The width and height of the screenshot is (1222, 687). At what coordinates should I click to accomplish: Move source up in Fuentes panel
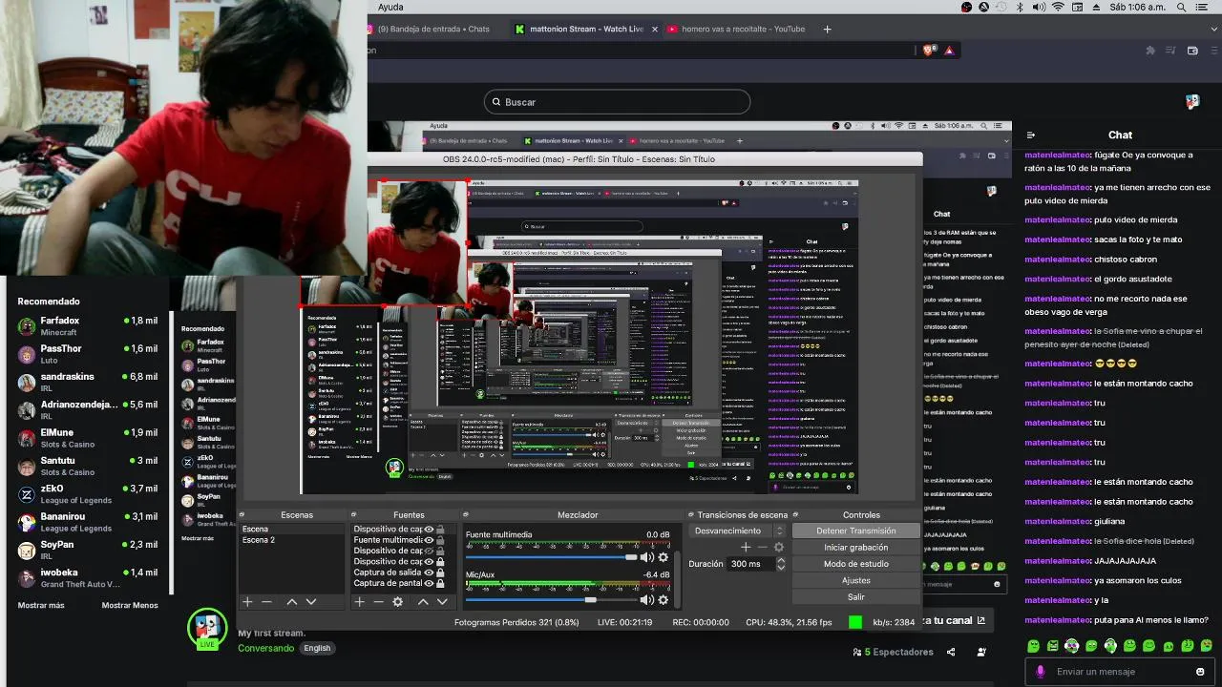point(423,602)
